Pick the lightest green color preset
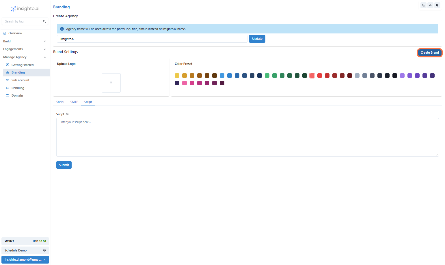 coord(267,76)
